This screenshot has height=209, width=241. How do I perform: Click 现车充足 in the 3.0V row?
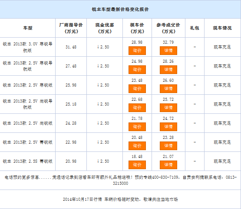click(222, 47)
